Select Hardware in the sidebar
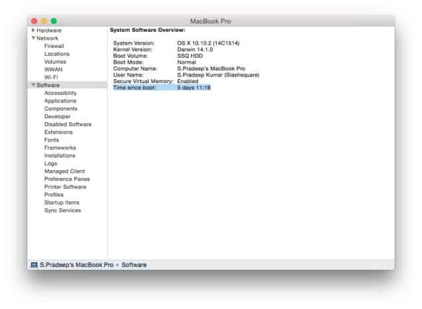 (49, 31)
